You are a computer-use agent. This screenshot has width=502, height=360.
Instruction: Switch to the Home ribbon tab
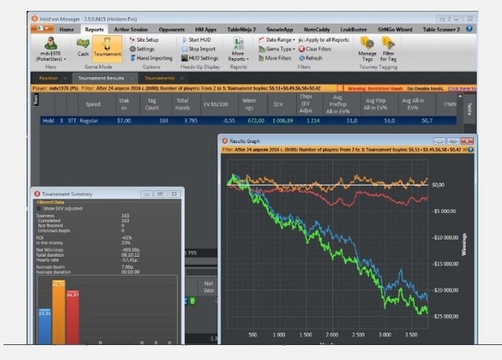pyautogui.click(x=67, y=29)
